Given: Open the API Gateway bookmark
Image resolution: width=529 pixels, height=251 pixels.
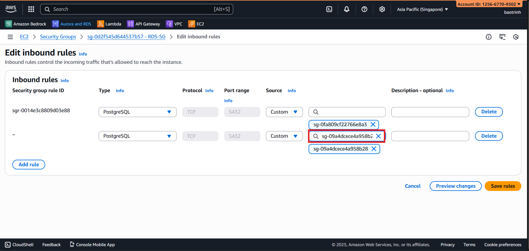Looking at the screenshot, I should coord(143,24).
